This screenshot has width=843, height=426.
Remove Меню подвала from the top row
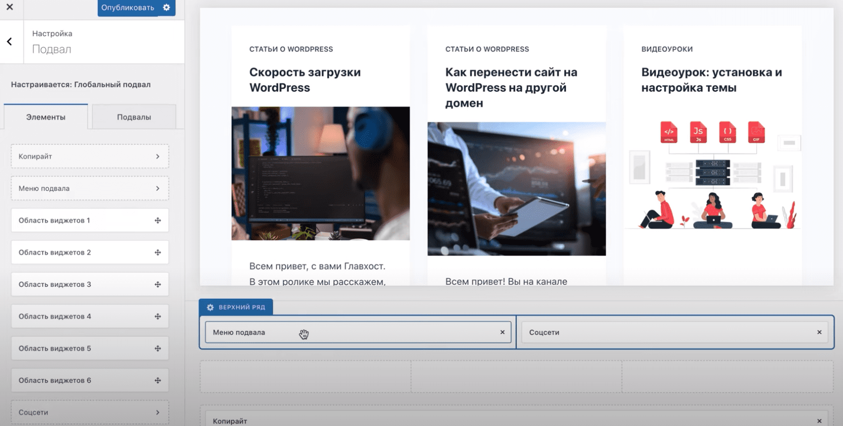click(502, 332)
